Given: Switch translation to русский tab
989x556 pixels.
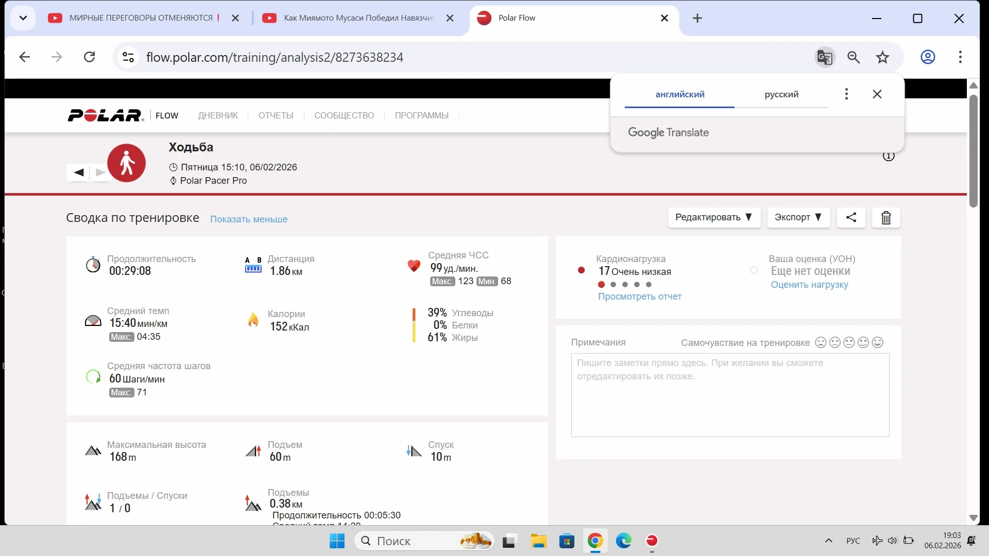Looking at the screenshot, I should click(781, 94).
